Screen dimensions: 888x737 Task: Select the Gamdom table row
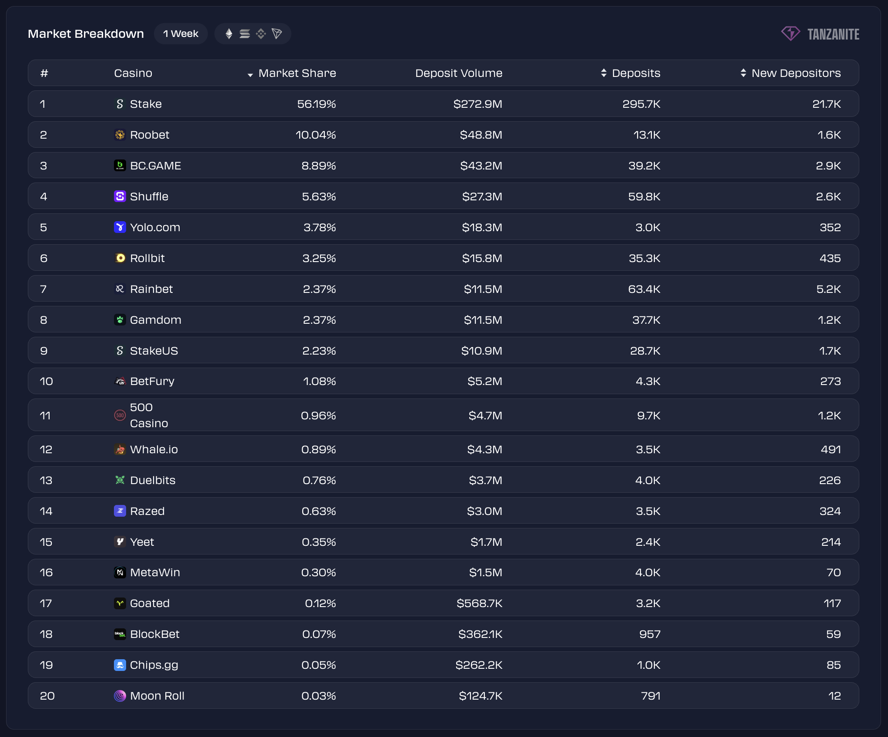pos(443,320)
